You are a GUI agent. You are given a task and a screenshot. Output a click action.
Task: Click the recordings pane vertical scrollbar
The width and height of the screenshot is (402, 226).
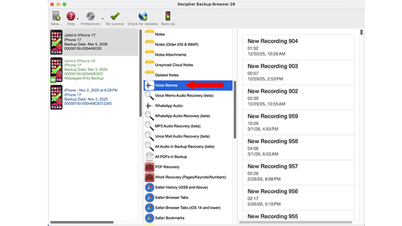[362, 32]
